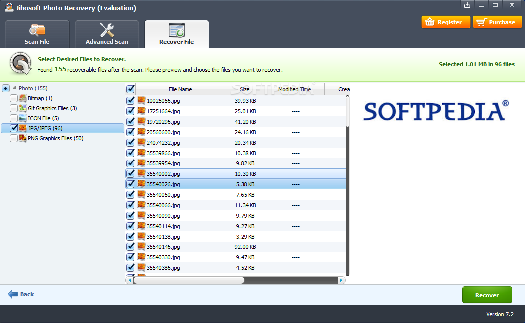Toggle the select-all checkbox in the file list header

tap(130, 89)
